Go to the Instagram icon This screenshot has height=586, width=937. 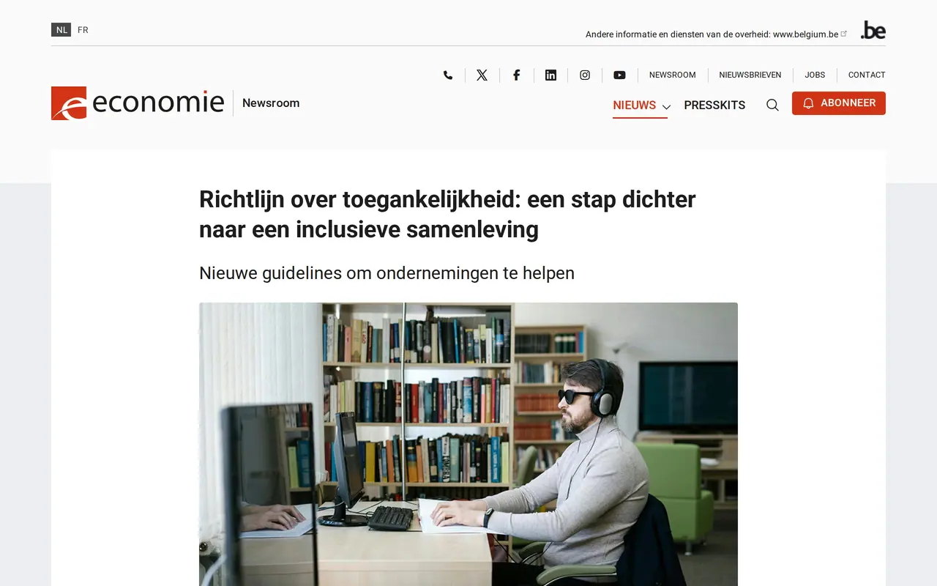click(585, 75)
